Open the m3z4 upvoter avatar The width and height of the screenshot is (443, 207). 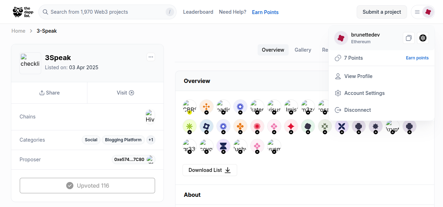tap(308, 106)
